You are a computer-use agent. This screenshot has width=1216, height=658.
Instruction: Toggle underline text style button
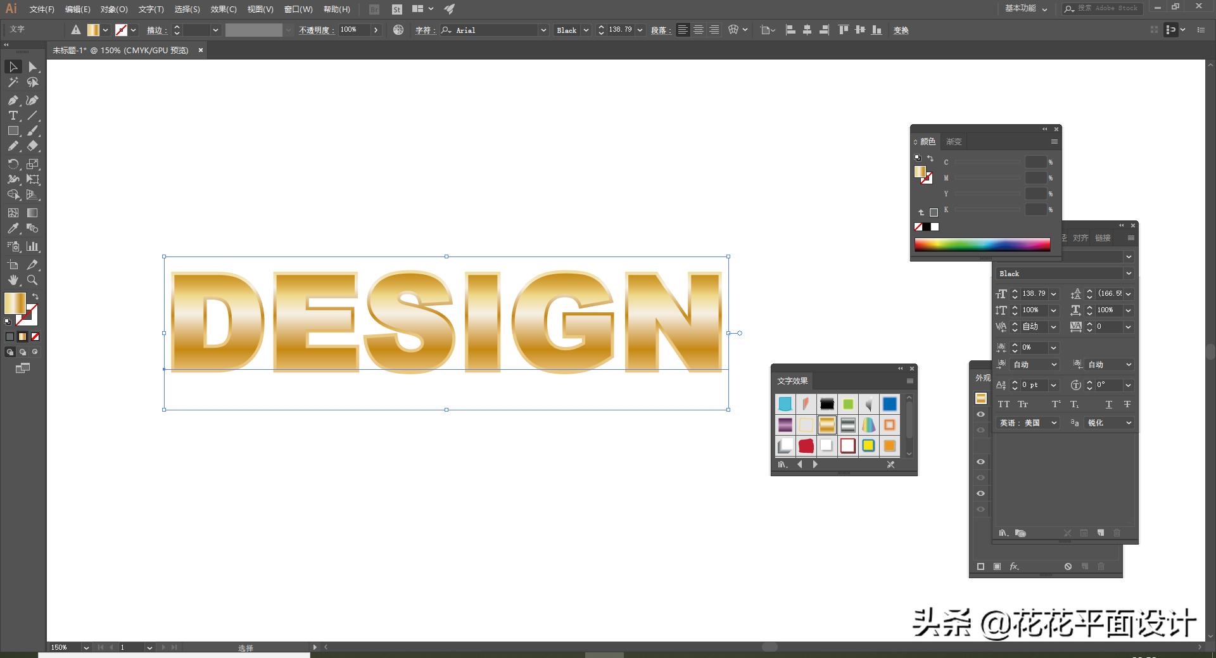(x=1108, y=404)
